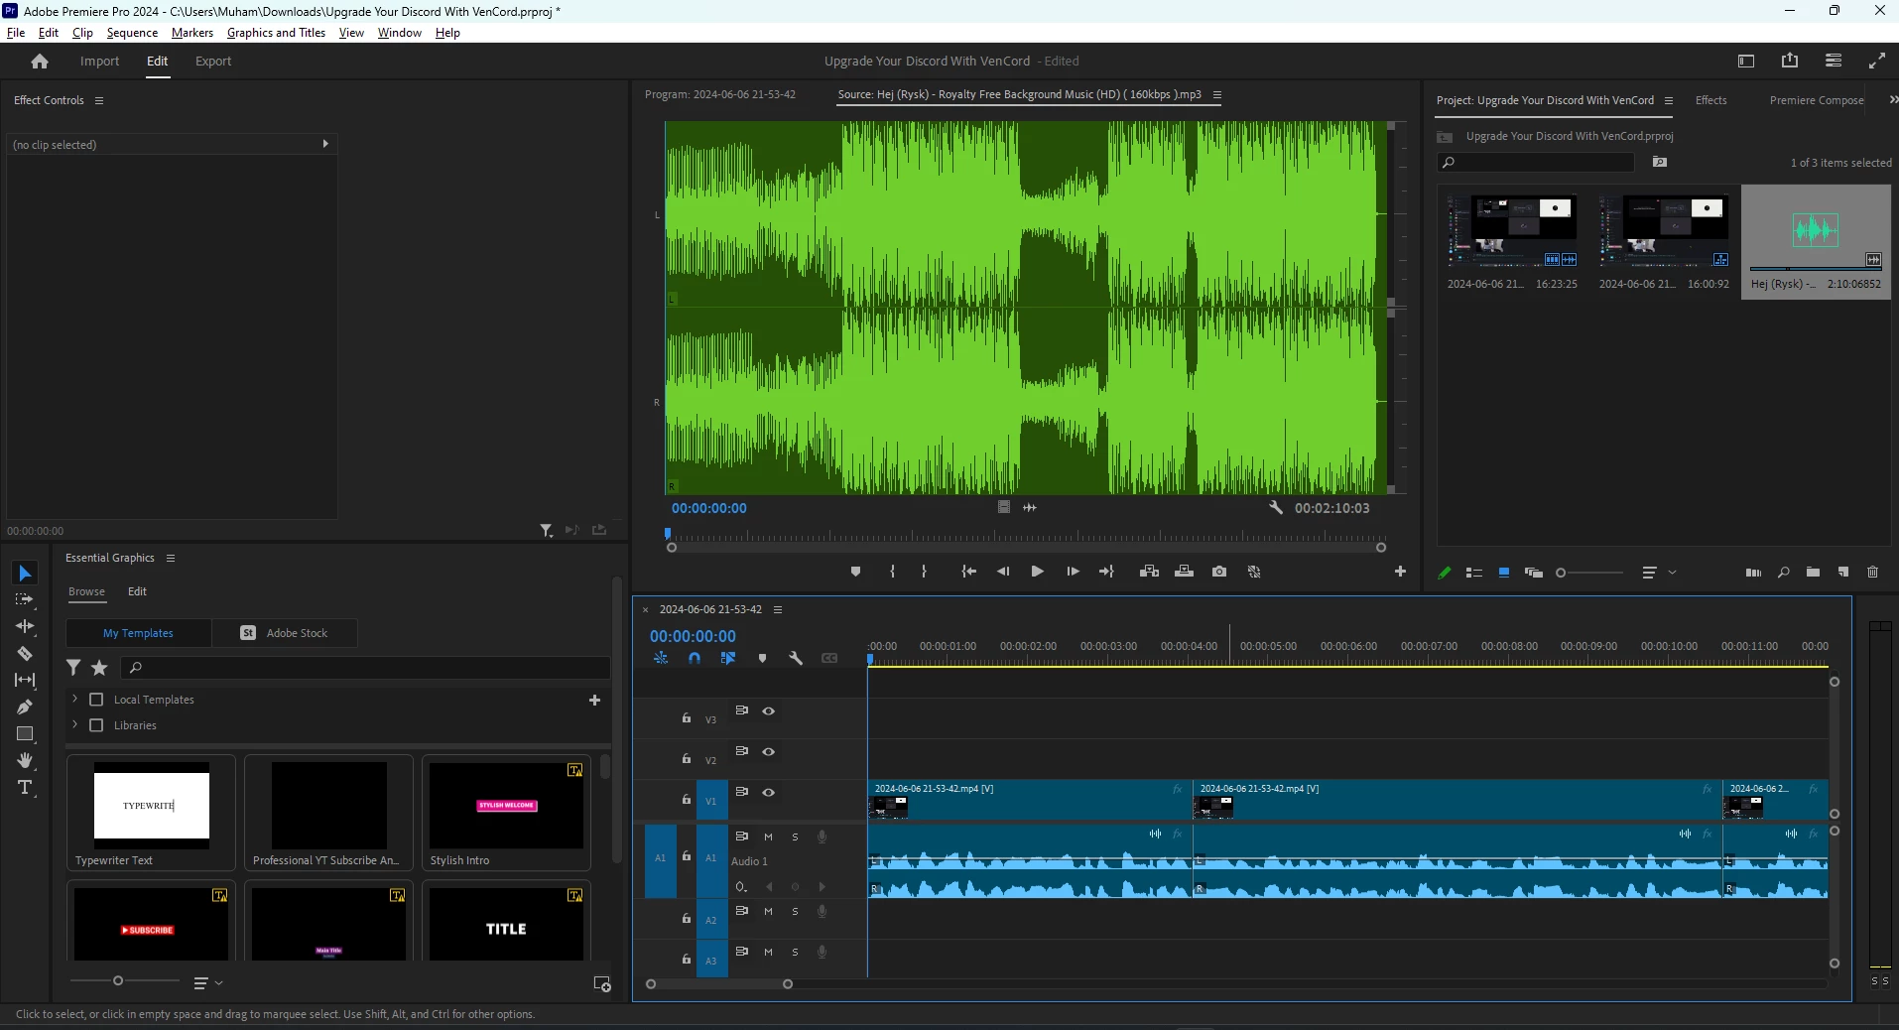This screenshot has width=1899, height=1030.
Task: Choose the Ripple Edit tool
Action: 25,626
